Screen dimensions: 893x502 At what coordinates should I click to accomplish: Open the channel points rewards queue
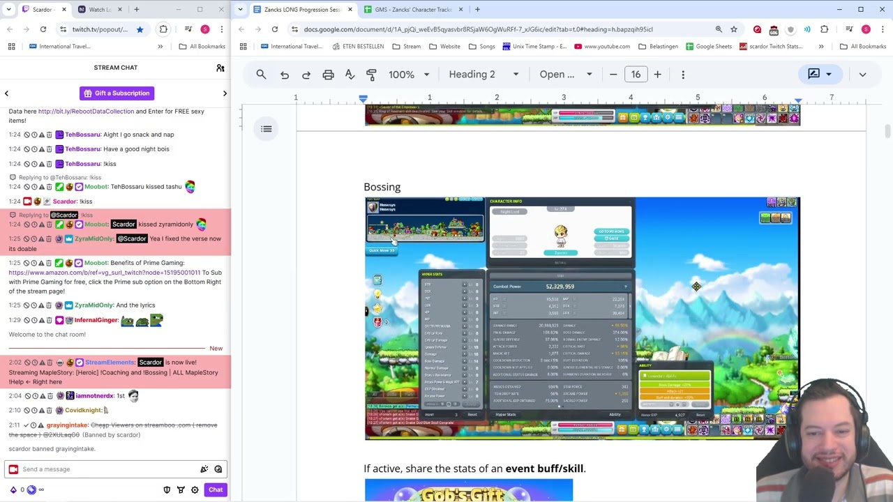[181, 489]
